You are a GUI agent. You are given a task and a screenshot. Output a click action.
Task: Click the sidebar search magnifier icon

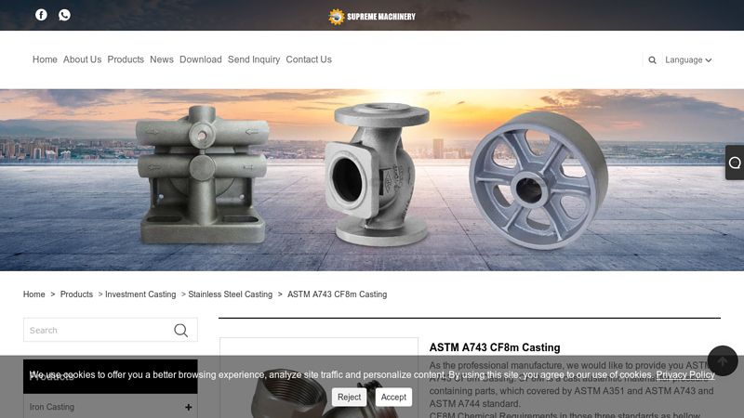[180, 331]
